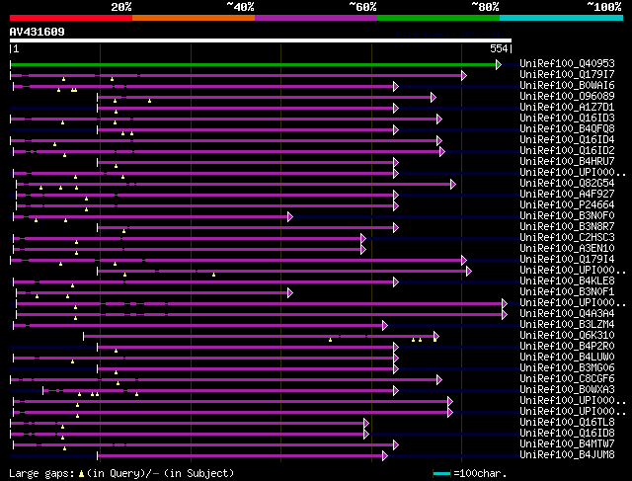Click the arrowhead ending the UniRef100_B3N0F1 bar

(x=290, y=292)
